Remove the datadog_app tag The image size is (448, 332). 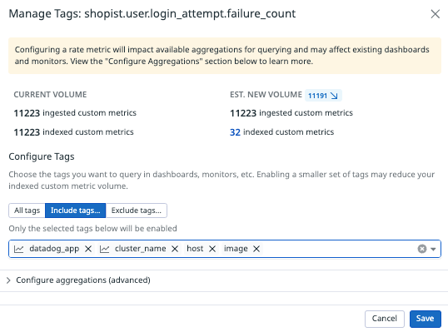(x=88, y=249)
